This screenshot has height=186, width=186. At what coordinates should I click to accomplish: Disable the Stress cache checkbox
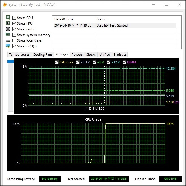14,29
